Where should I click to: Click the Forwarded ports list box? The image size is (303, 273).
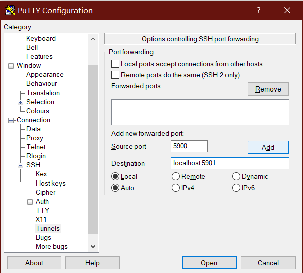[200, 112]
